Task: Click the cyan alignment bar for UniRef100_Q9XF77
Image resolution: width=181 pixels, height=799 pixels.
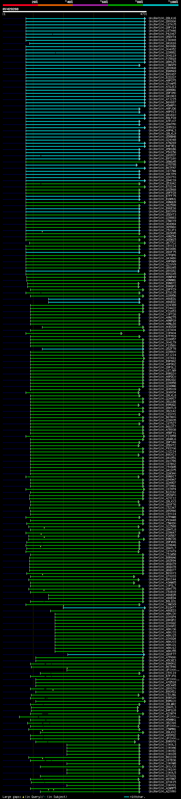Action: coord(106,654)
